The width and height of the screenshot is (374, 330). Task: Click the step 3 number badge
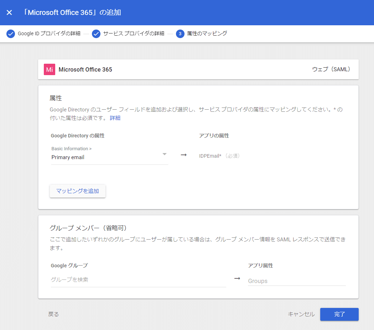(180, 33)
